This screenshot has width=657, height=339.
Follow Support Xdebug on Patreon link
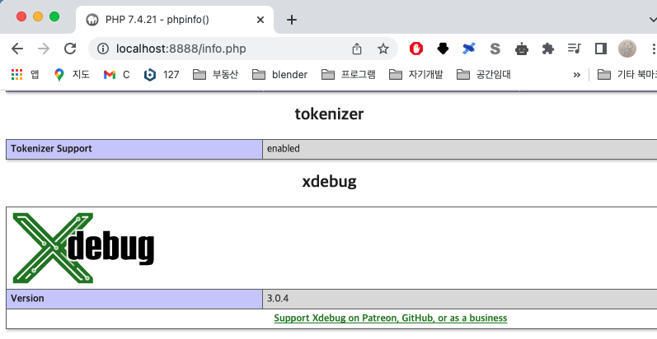391,318
